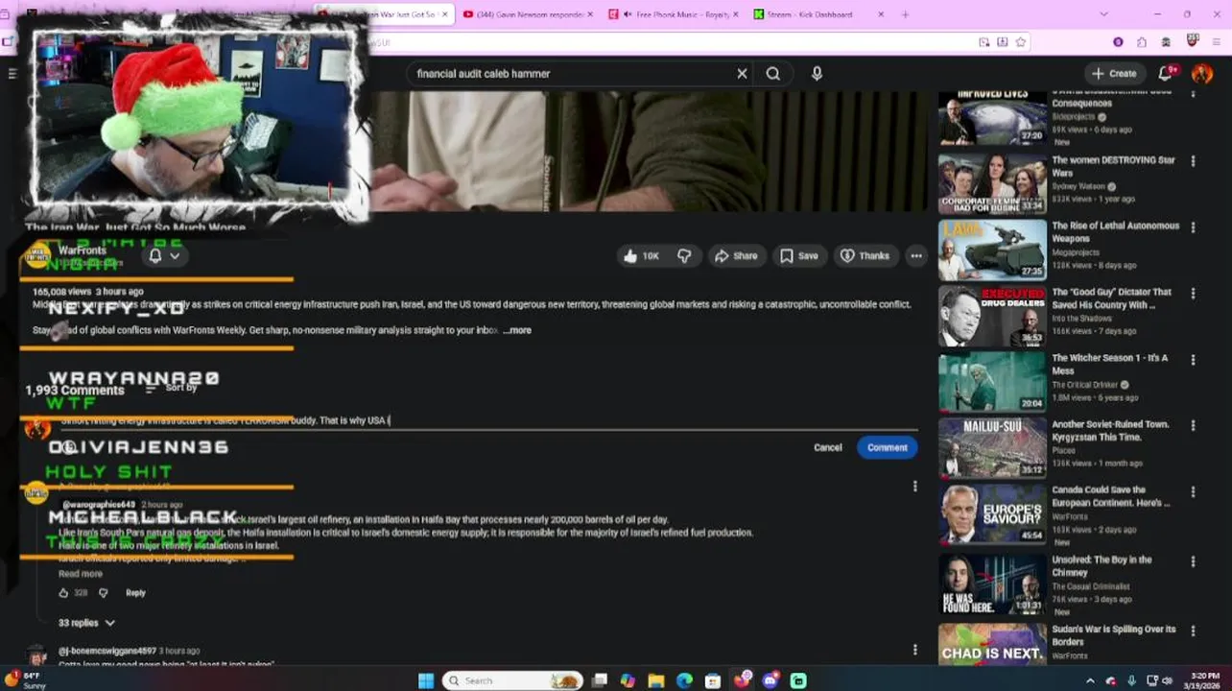This screenshot has height=691, width=1232.
Task: Open WarFronts notification bell dropdown
Action: 164,256
